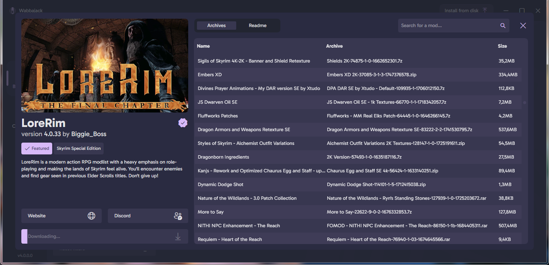
Task: Click author name Biggie_Boss
Action: 89,134
